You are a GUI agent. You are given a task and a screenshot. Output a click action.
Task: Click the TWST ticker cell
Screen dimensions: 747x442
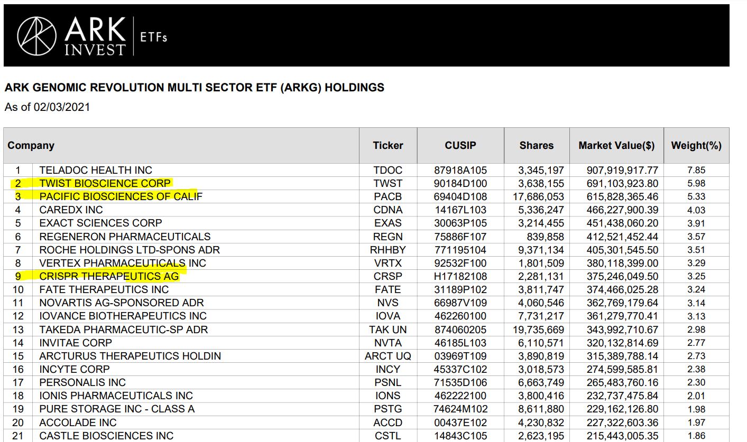point(388,184)
